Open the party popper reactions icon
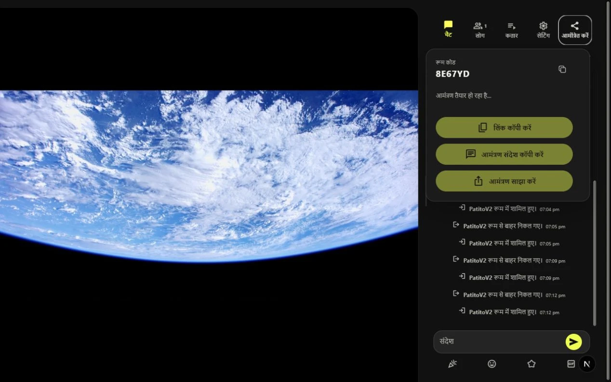 click(452, 364)
